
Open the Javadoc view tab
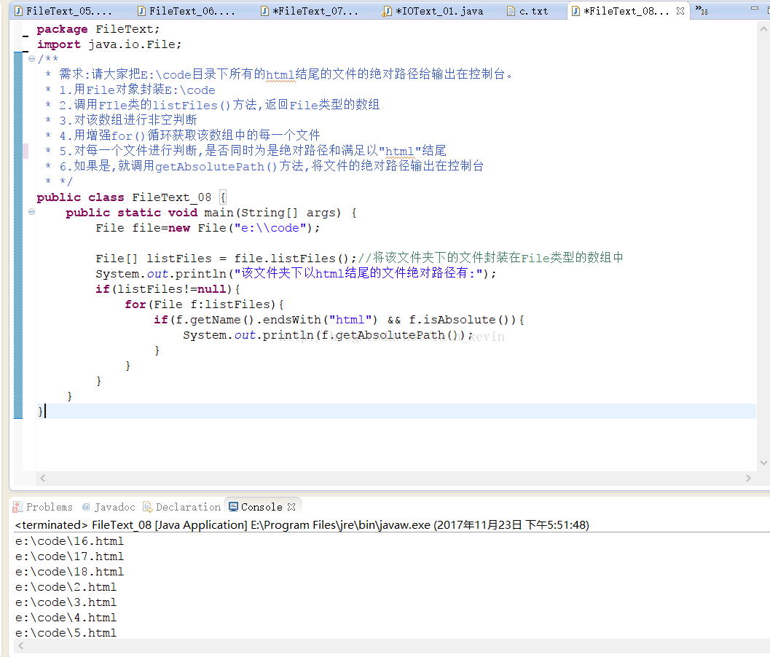coord(109,507)
